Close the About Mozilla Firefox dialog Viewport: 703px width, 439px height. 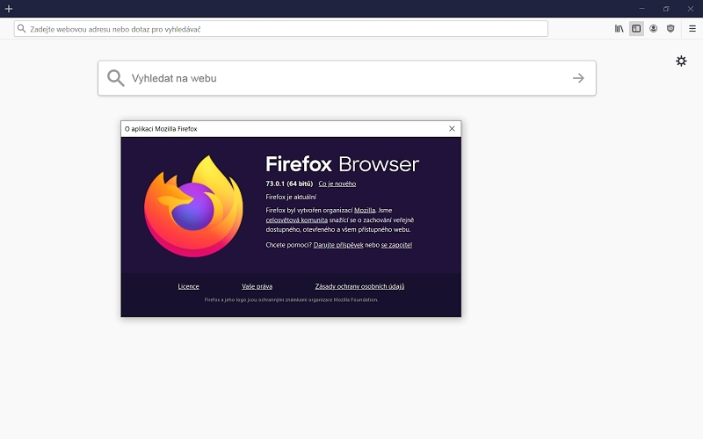point(452,128)
